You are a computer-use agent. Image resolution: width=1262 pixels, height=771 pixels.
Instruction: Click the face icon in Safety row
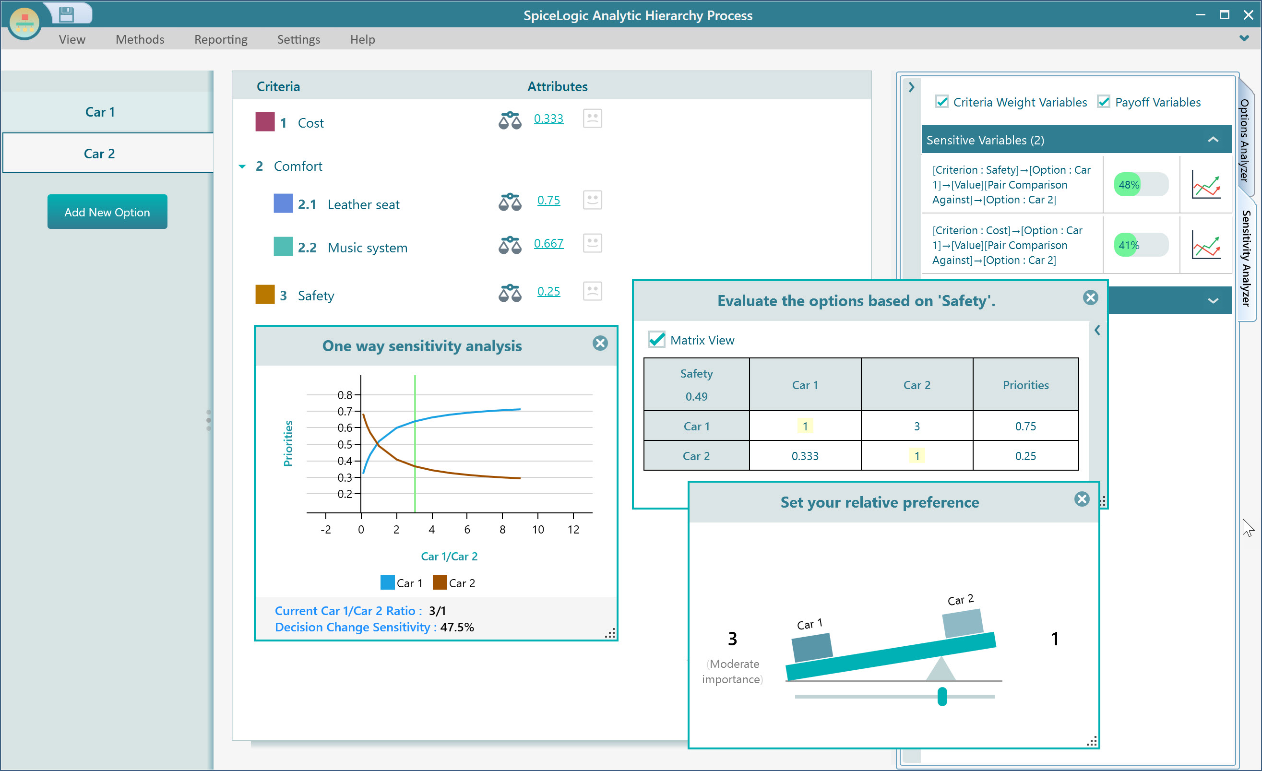tap(592, 291)
